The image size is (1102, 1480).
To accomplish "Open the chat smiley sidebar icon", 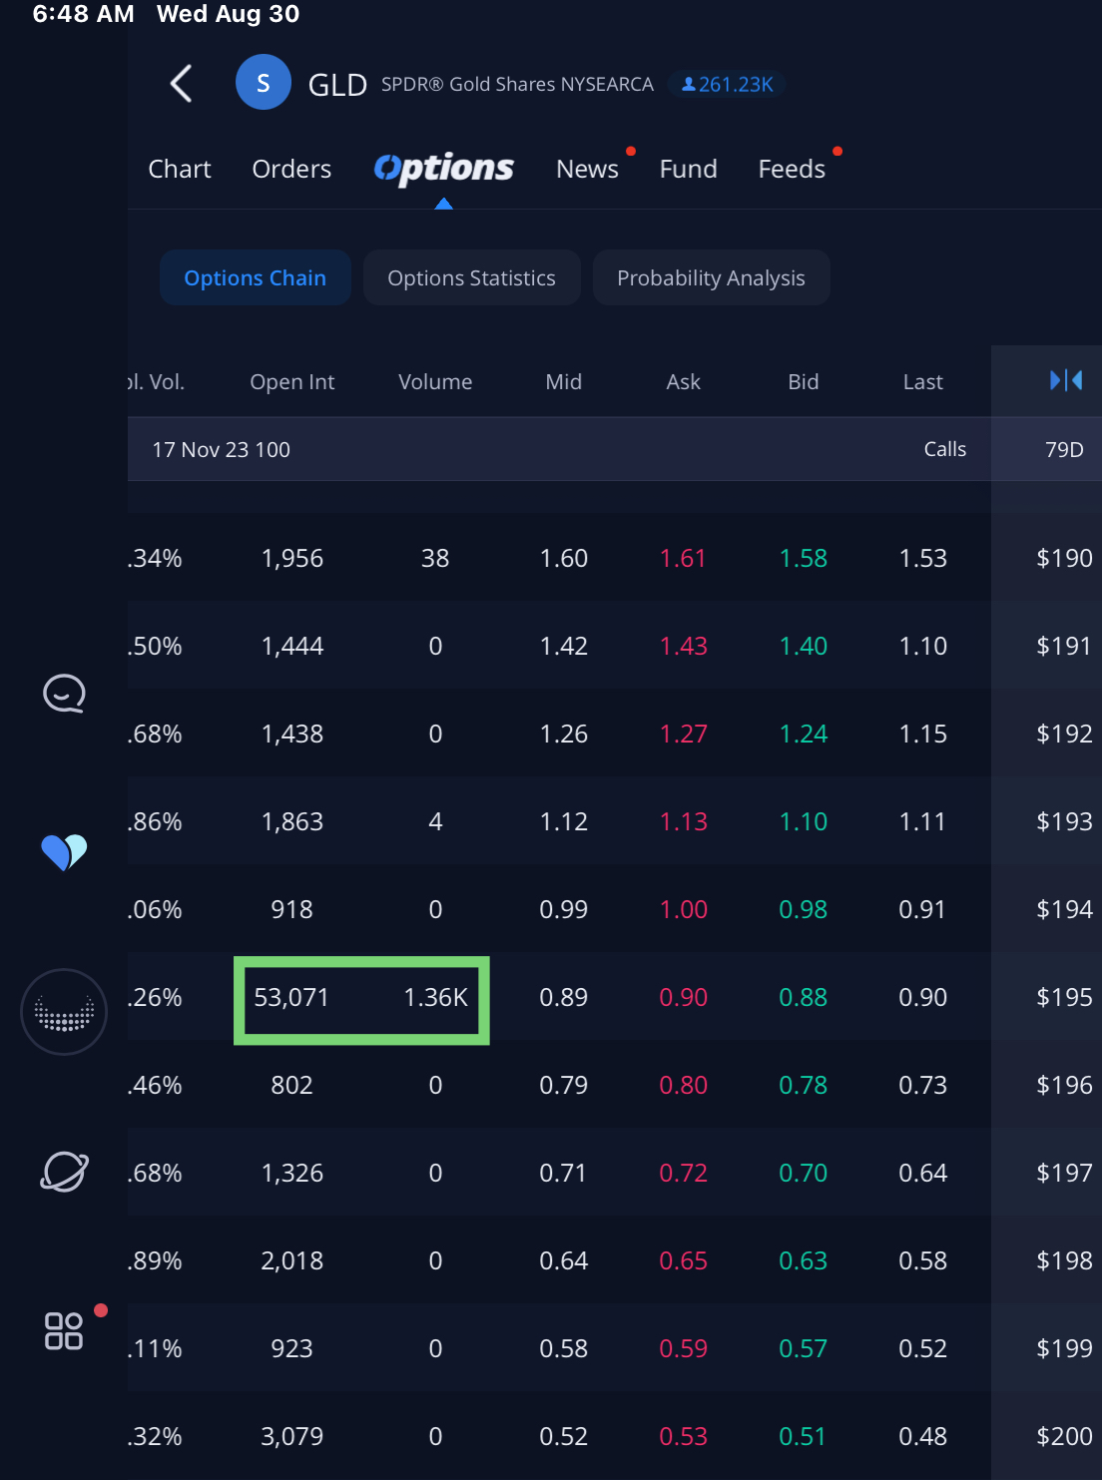I will pos(64,693).
